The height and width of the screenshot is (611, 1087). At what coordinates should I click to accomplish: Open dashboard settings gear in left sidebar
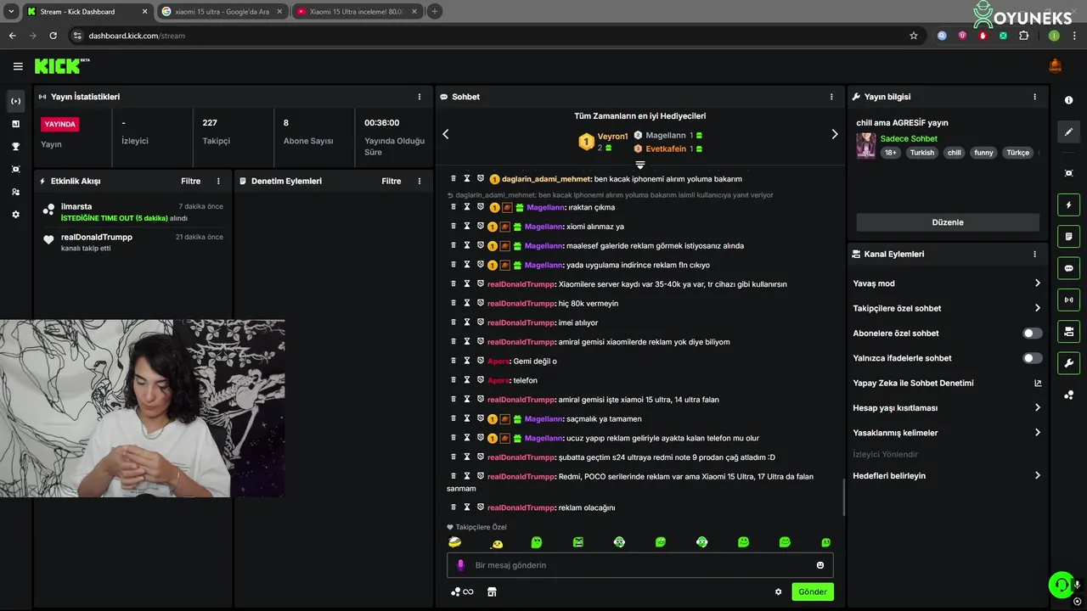[15, 215]
